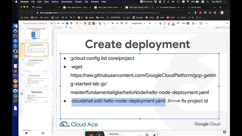
Task: Open the Apps bookmark shortcut
Action: [25, 18]
